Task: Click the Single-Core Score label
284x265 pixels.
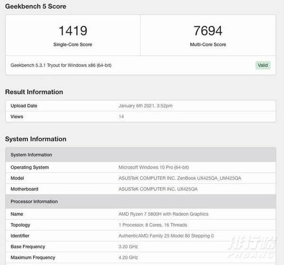Action: click(72, 45)
